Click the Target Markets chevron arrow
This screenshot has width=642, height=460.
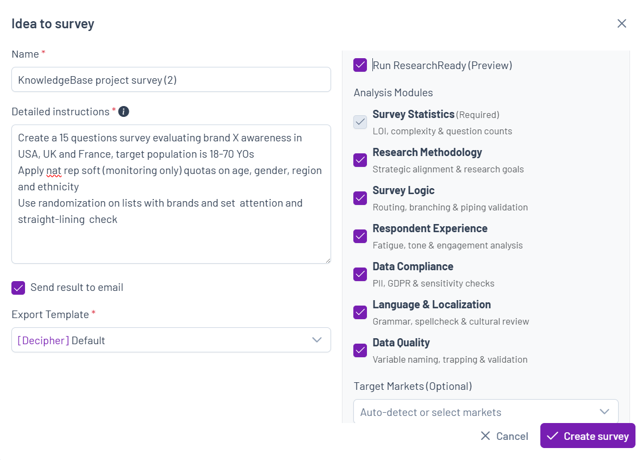pos(604,412)
